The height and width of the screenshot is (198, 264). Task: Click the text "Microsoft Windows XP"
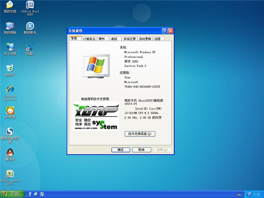[140, 52]
